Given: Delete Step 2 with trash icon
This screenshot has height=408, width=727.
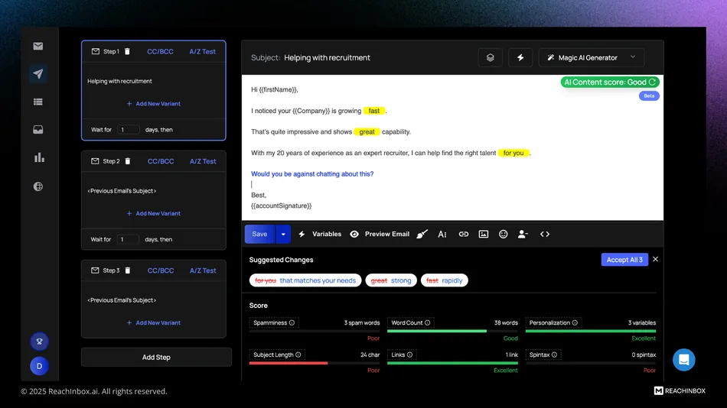Looking at the screenshot, I should 128,161.
